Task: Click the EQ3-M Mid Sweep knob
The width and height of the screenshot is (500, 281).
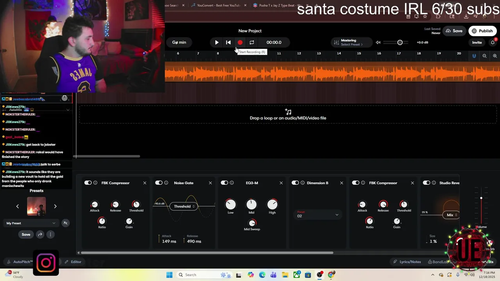Action: tap(252, 223)
